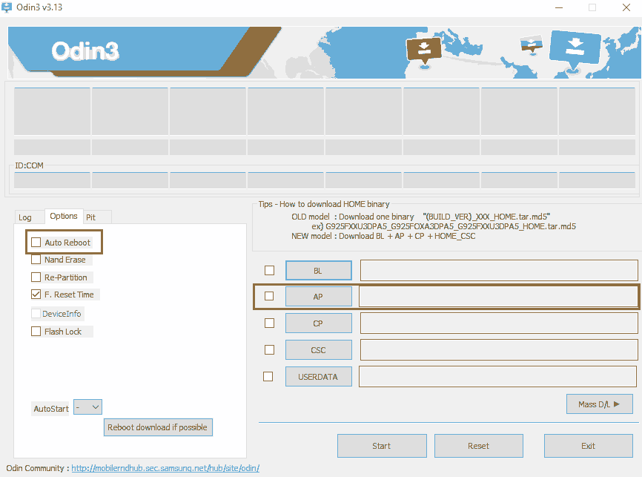This screenshot has height=477, width=642.
Task: Click the CP file button
Action: coord(319,323)
